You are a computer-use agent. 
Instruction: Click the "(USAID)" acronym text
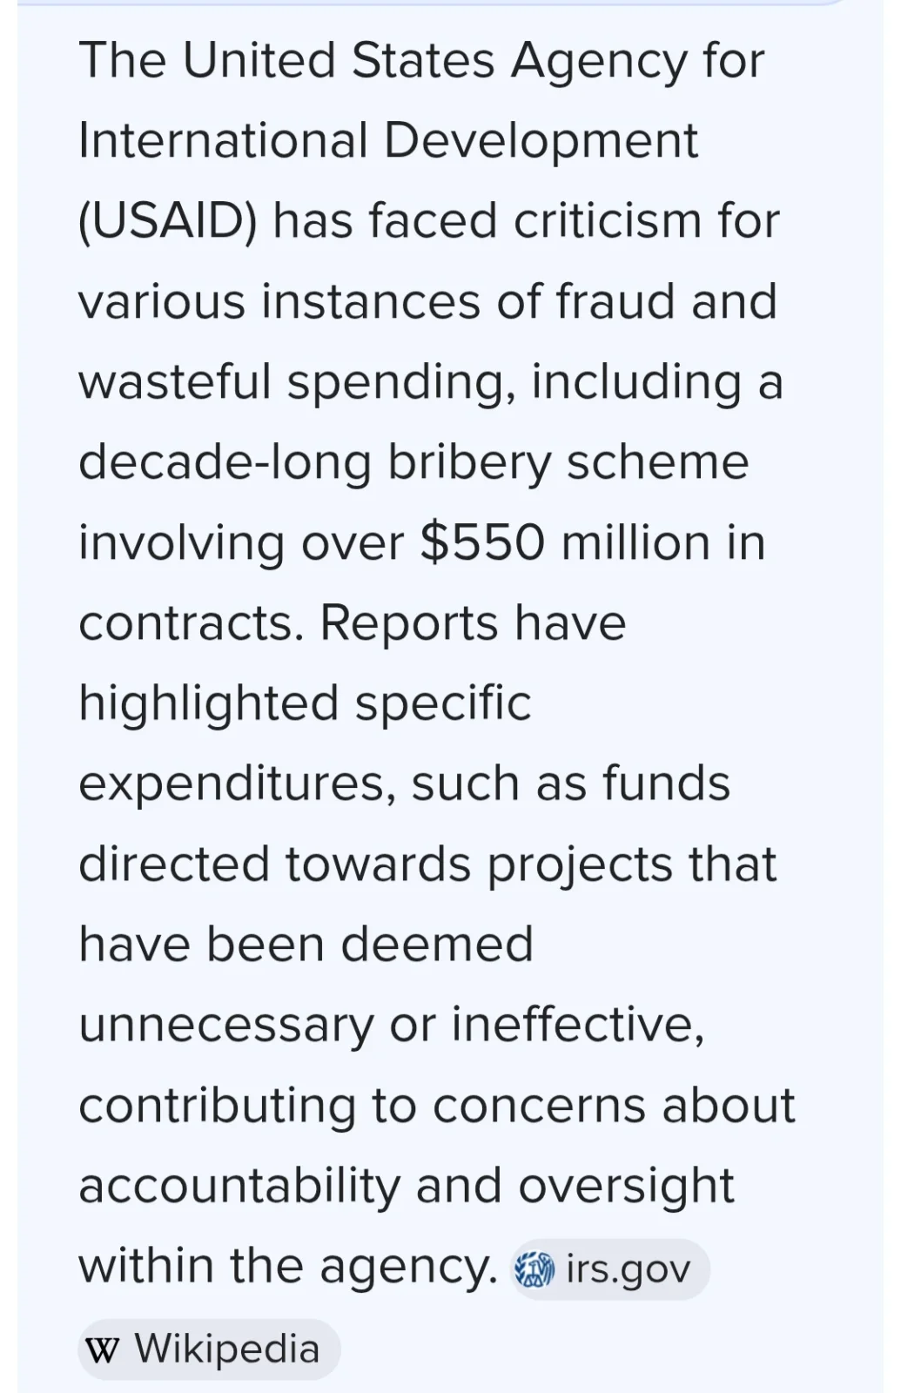point(168,221)
